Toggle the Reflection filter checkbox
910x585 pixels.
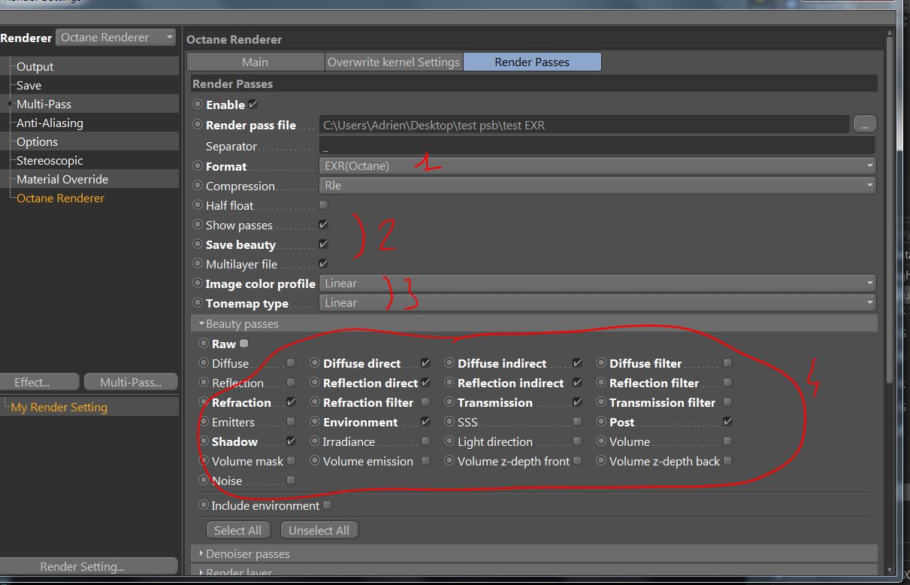click(727, 382)
